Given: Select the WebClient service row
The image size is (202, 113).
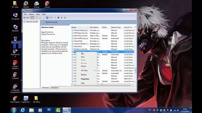Looking at the screenshot, I should click(103, 46).
